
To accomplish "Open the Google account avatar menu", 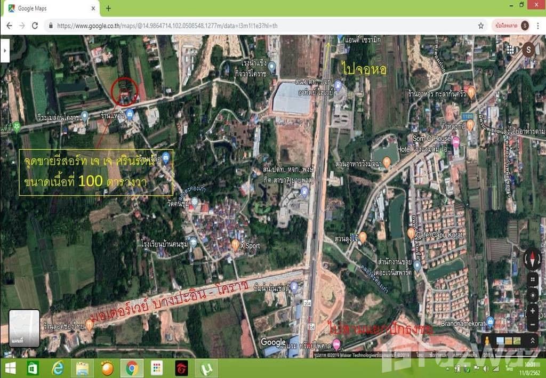I will click(x=529, y=50).
